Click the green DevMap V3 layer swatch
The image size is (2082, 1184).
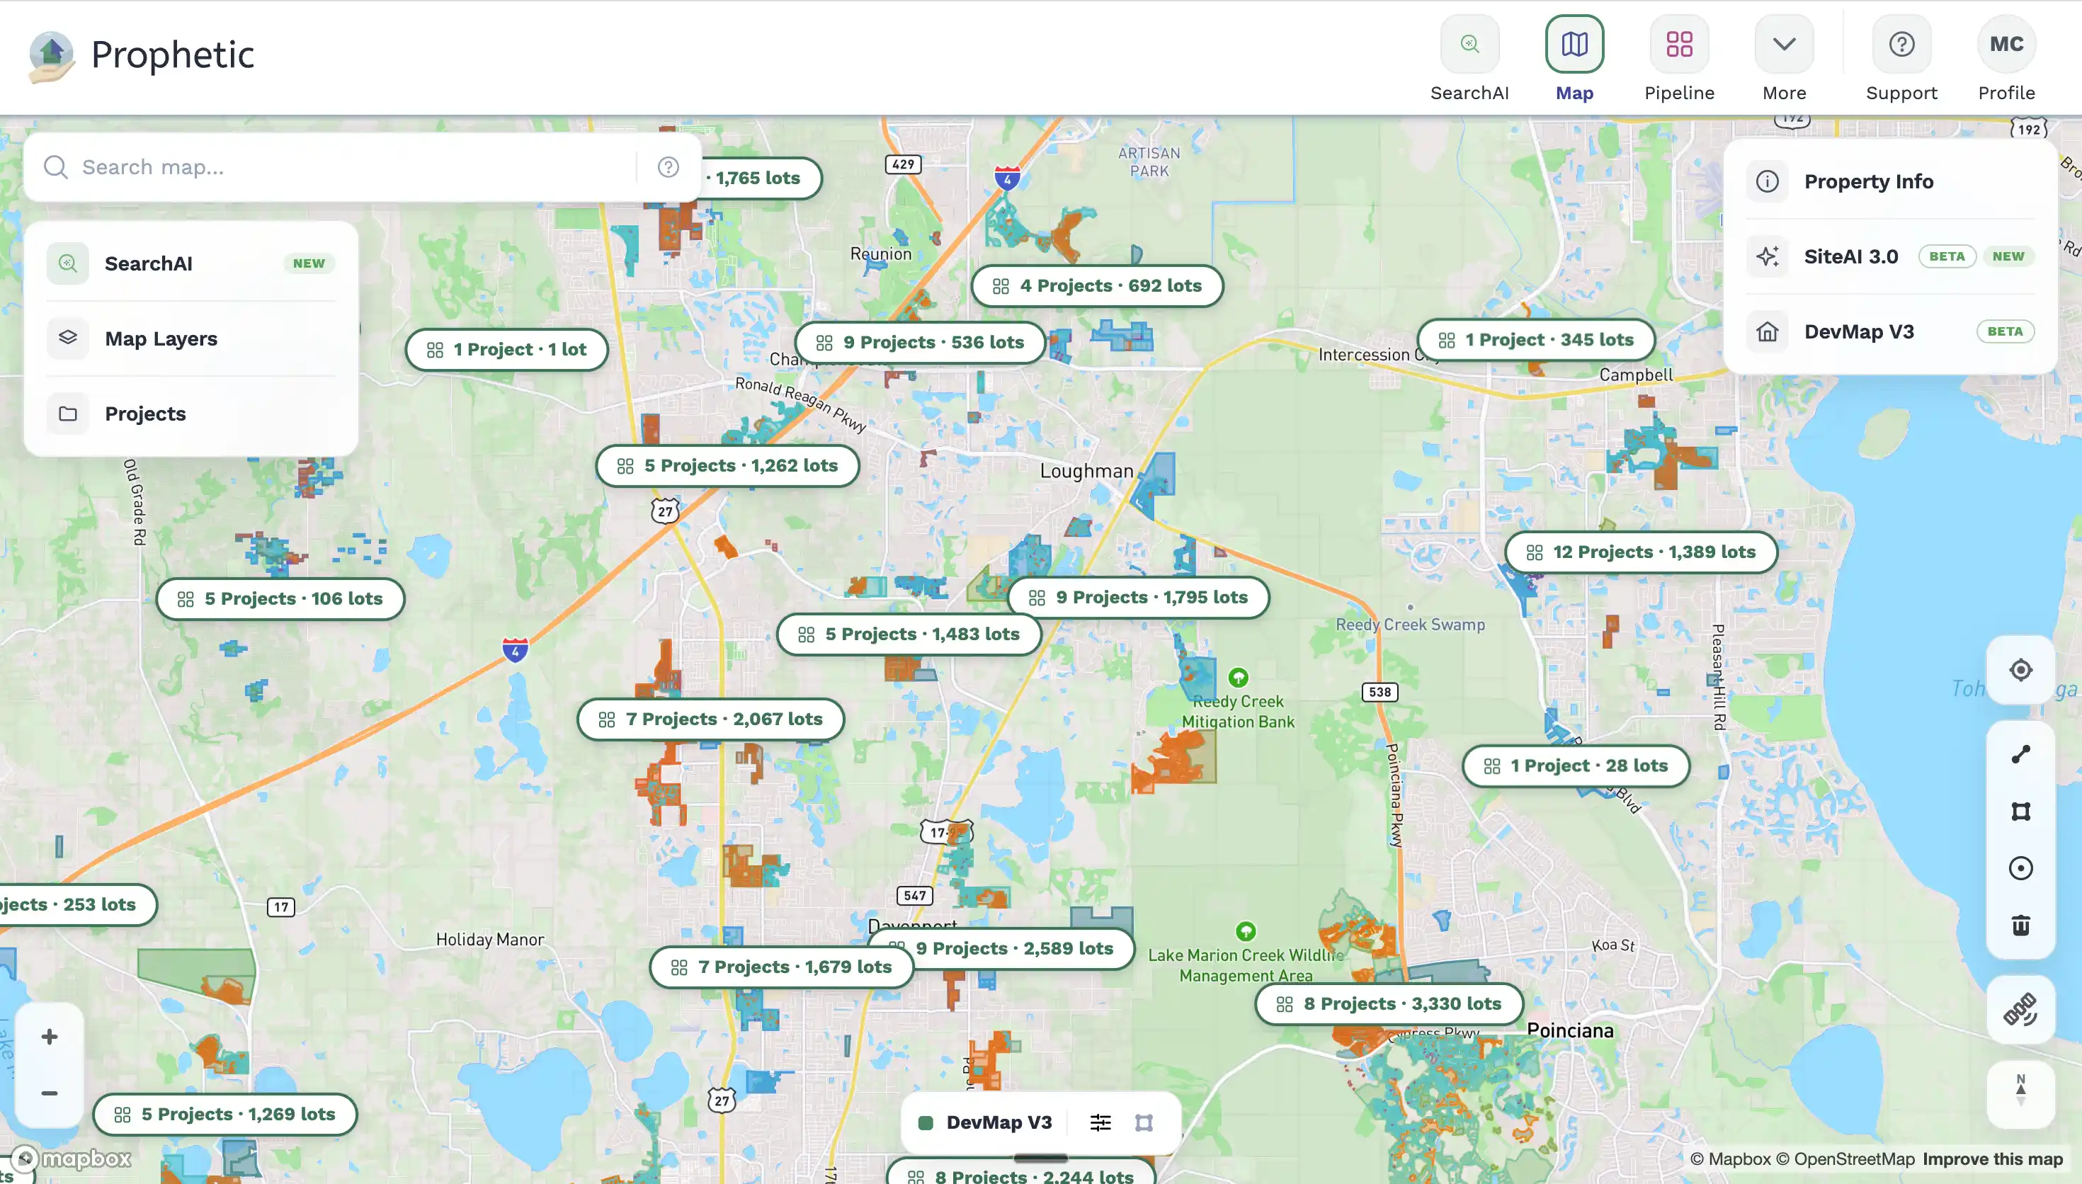[x=925, y=1123]
